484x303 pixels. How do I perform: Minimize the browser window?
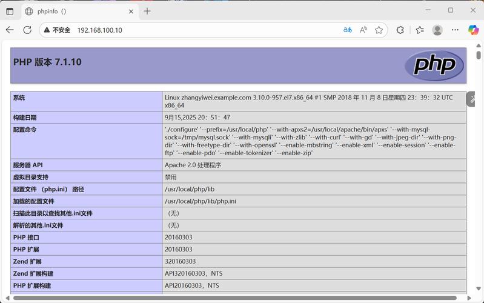pos(428,10)
